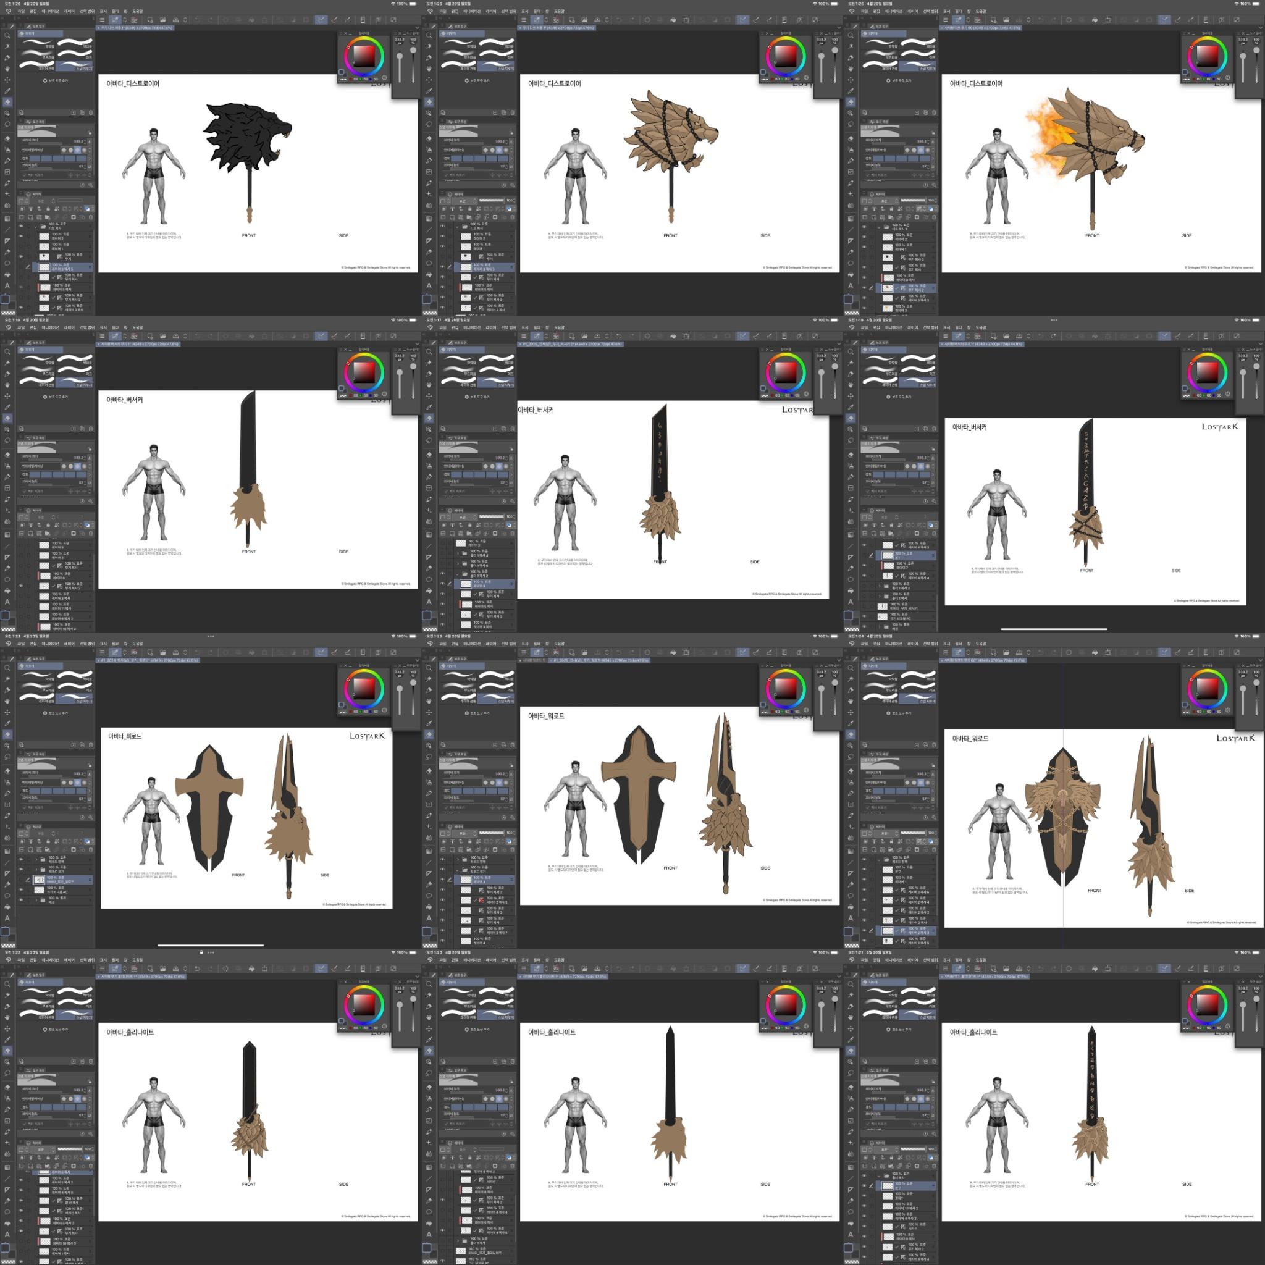
Task: Open the 파일 menu in the black lion screenshot
Action: pyautogui.click(x=21, y=11)
